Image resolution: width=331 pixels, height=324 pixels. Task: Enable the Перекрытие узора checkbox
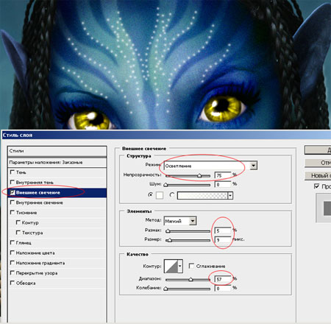click(12, 272)
